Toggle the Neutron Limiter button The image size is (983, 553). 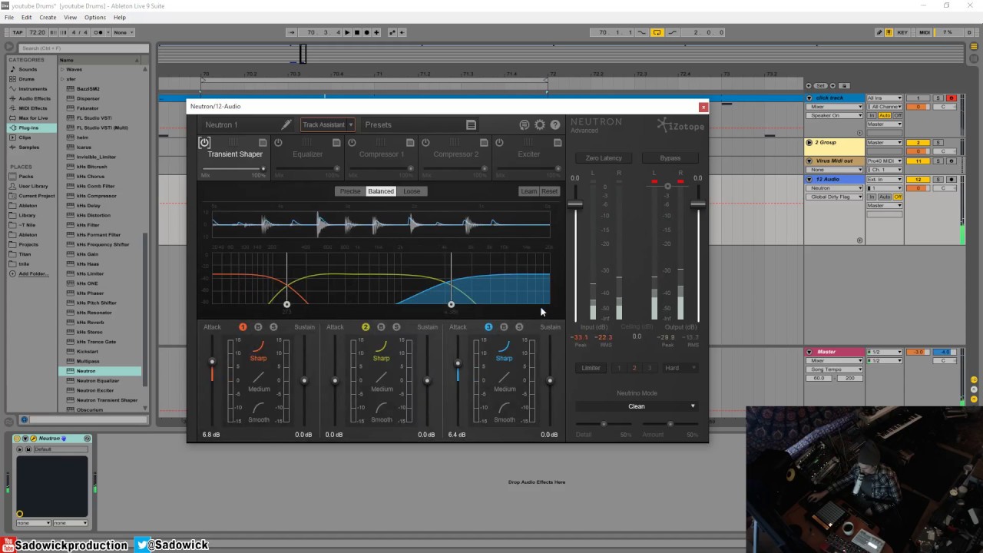591,368
